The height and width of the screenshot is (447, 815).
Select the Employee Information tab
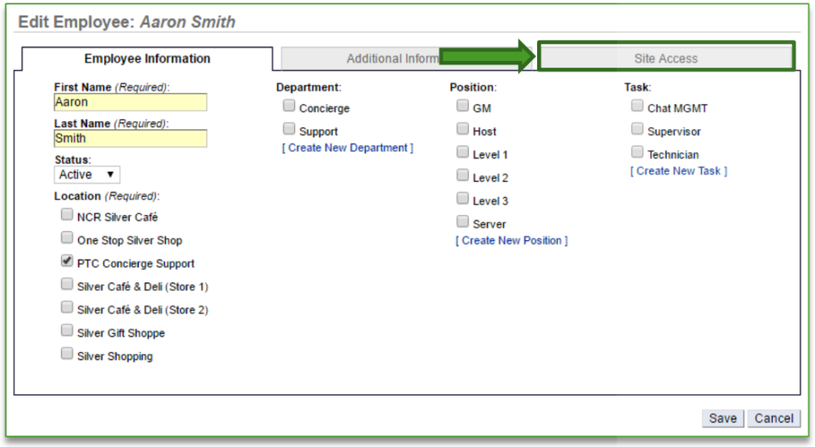[148, 59]
